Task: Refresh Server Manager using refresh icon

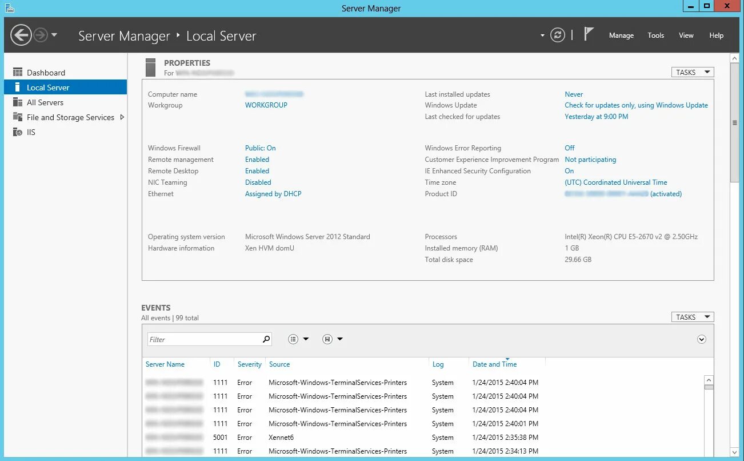Action: click(x=557, y=35)
